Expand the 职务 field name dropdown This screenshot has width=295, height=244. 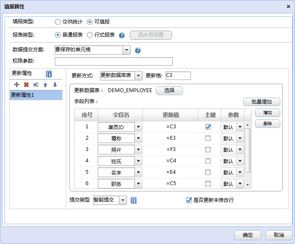point(138,183)
